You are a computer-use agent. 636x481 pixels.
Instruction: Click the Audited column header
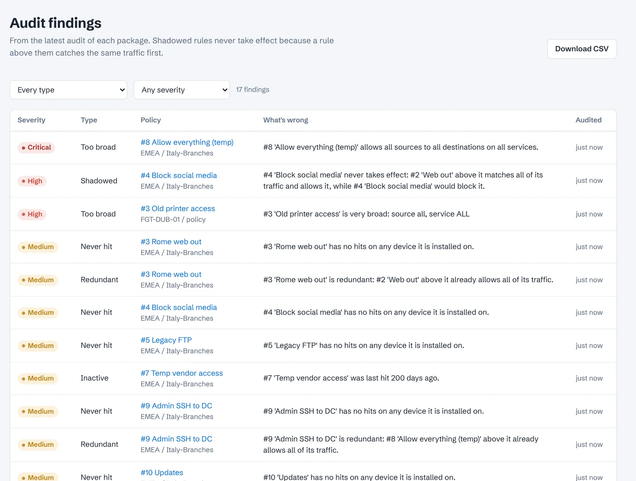coord(589,120)
